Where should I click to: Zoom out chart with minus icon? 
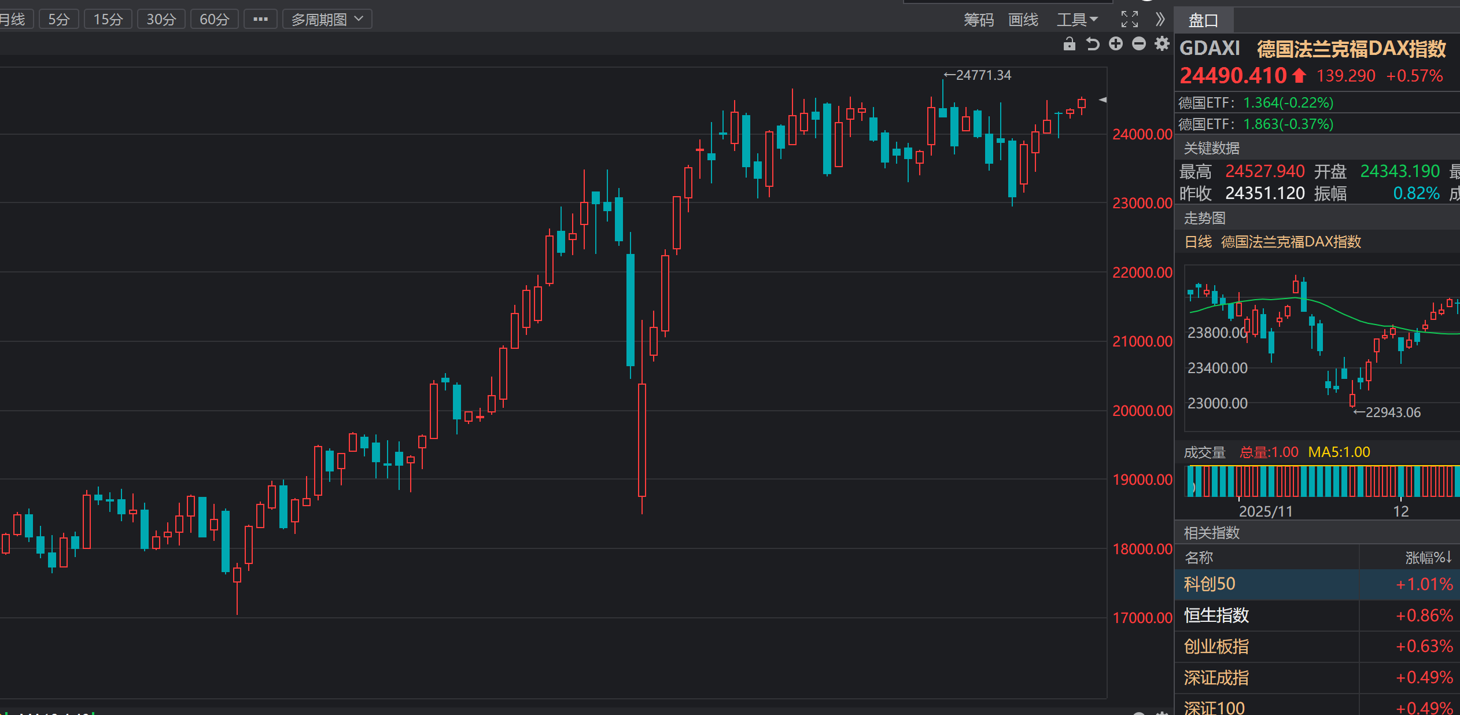[1138, 44]
